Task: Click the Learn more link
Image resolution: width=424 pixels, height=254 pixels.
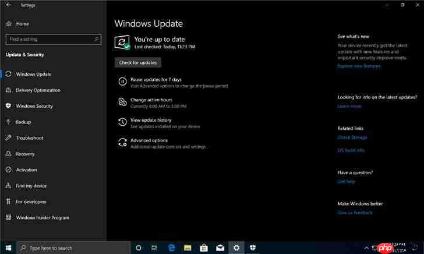Action: point(349,106)
